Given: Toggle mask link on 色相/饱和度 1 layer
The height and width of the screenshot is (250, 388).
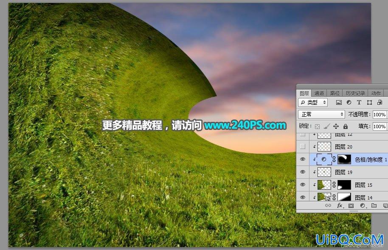Looking at the screenshot, I should pos(334,160).
